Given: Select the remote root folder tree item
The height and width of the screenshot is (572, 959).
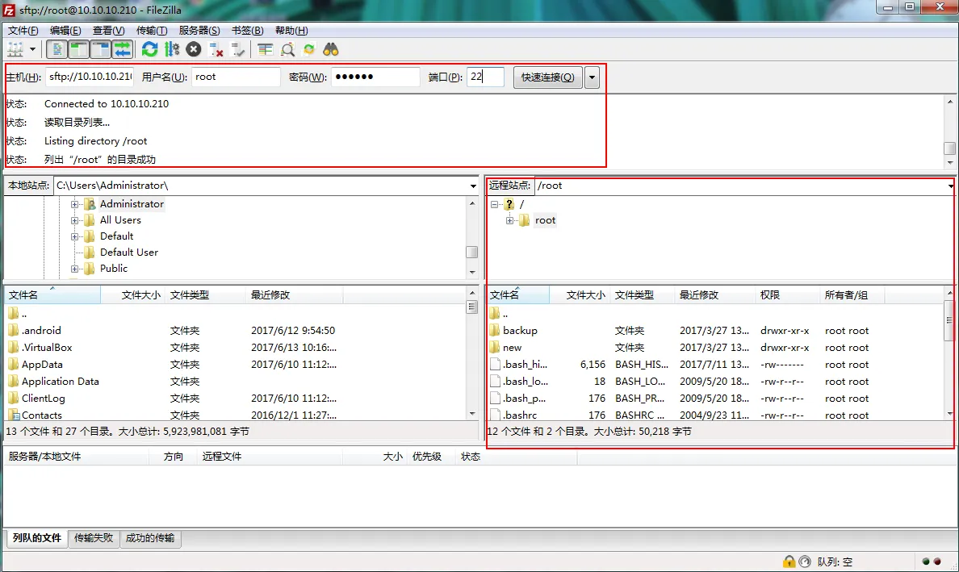Looking at the screenshot, I should pyautogui.click(x=545, y=220).
